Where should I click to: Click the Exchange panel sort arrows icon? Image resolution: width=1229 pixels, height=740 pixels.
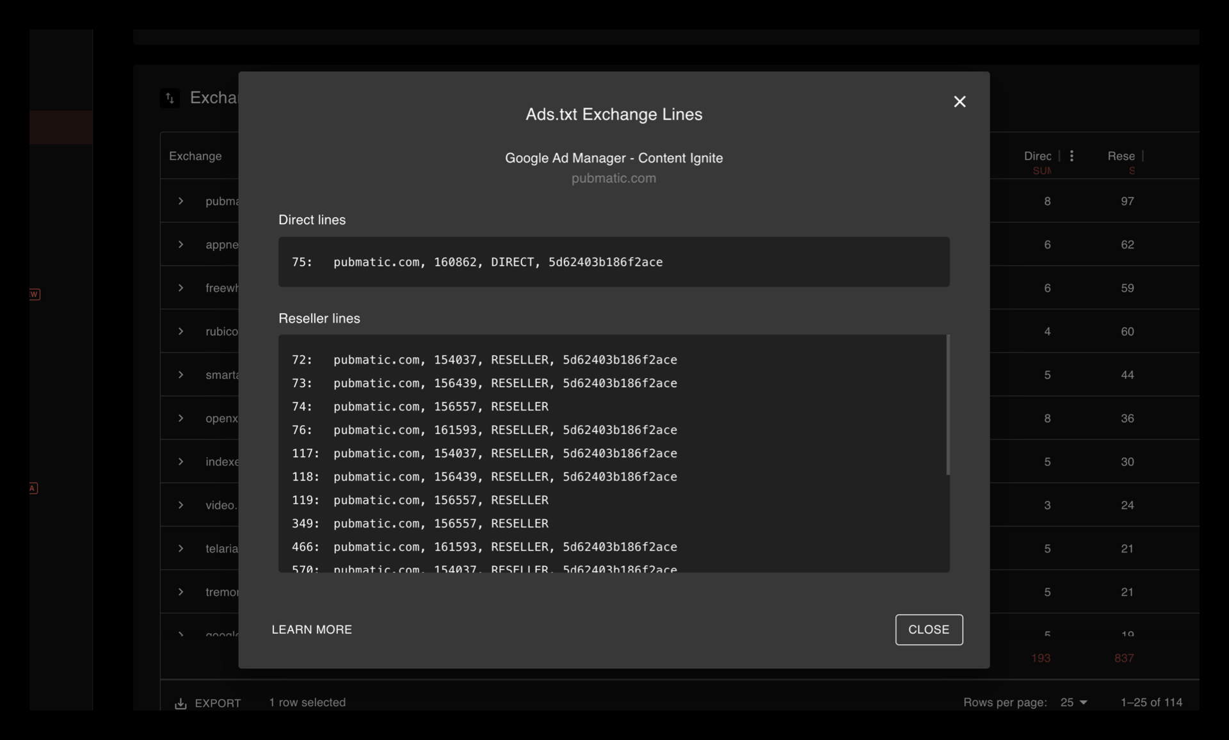[170, 98]
